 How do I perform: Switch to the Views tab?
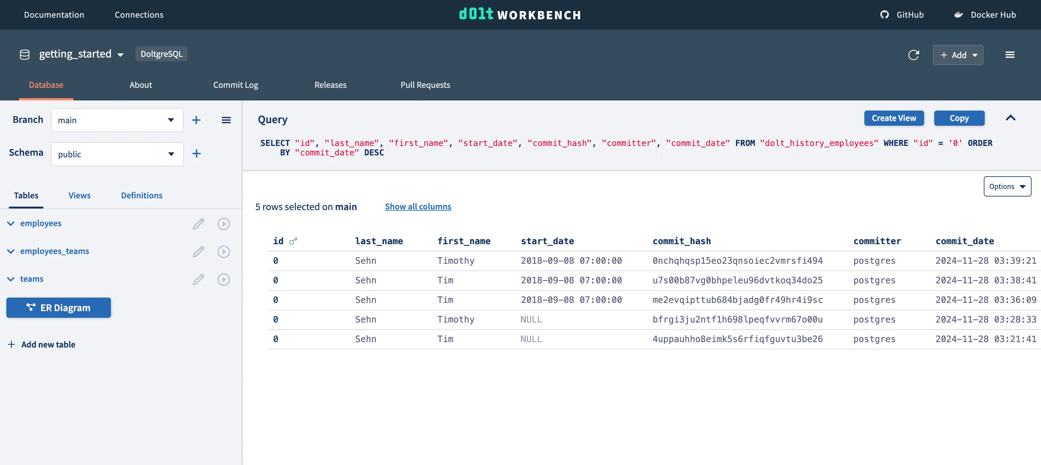click(80, 196)
